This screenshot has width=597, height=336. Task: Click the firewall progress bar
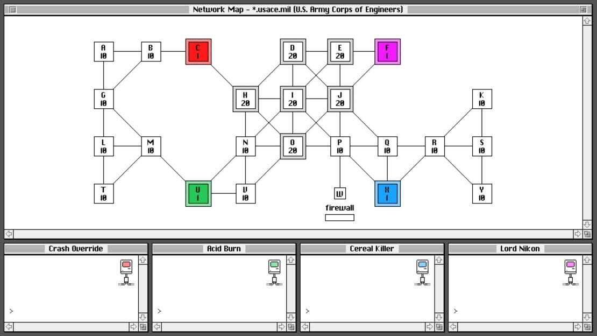(x=339, y=218)
